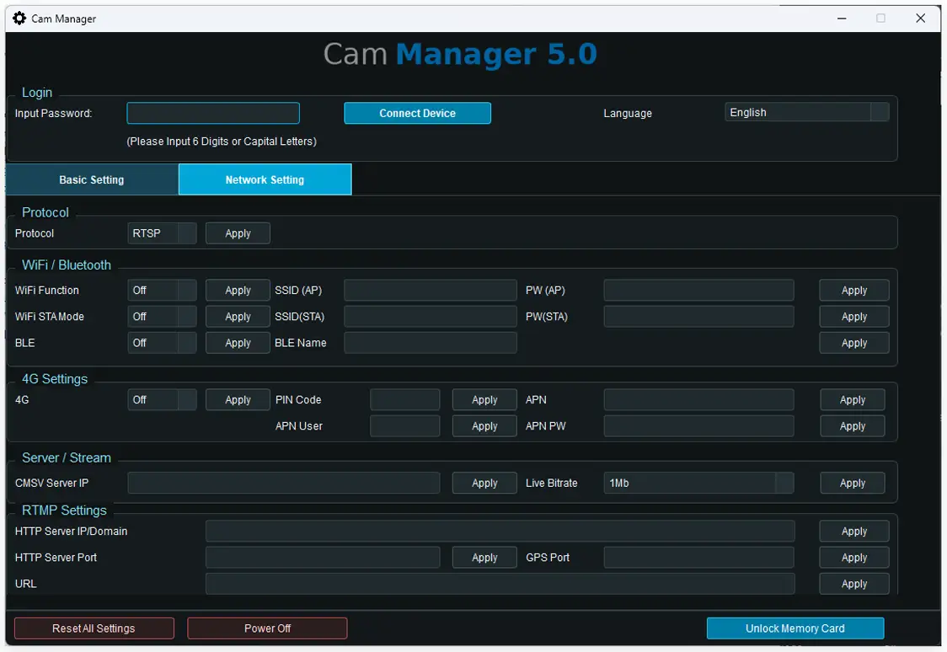
Task: Focus the Input Password field
Action: point(213,113)
